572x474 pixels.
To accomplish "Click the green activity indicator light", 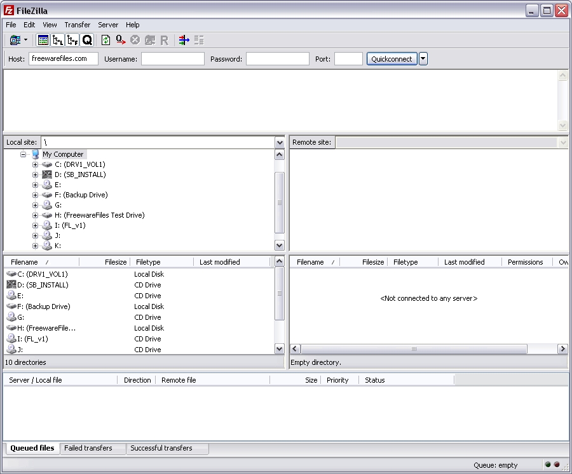I will point(548,464).
